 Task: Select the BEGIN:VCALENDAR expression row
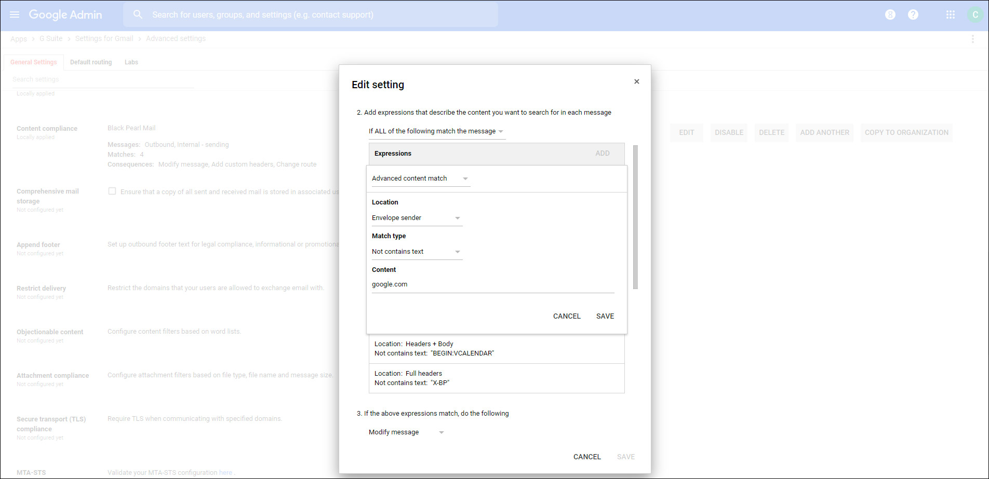[497, 349]
